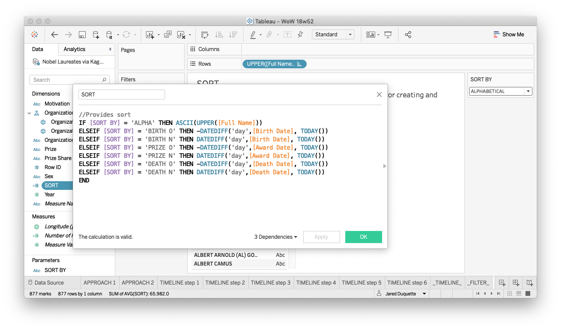
Task: Pause auto updates for the data source
Action: tap(109, 35)
